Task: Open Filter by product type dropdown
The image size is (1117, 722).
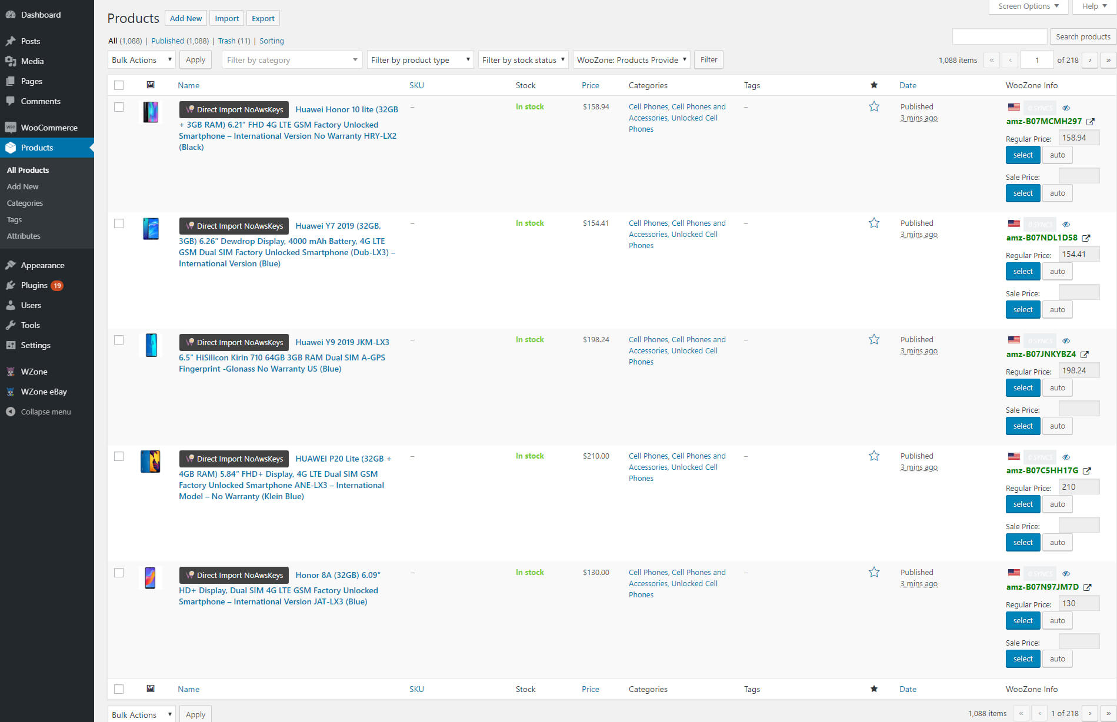Action: (420, 60)
